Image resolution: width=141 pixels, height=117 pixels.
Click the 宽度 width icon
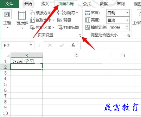87,13
